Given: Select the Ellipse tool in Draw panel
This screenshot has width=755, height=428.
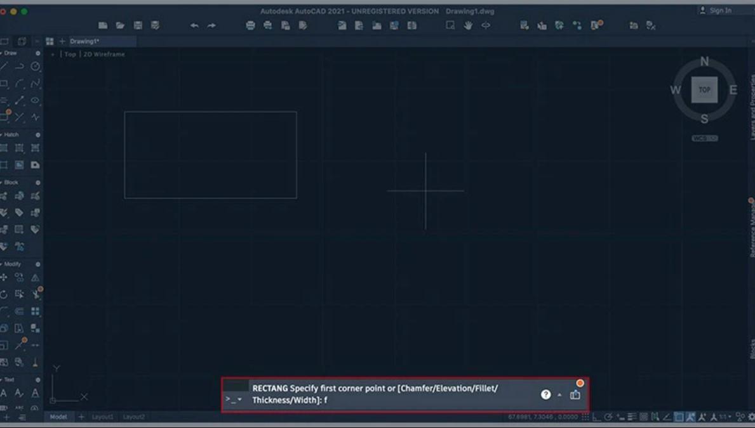Looking at the screenshot, I should (35, 101).
